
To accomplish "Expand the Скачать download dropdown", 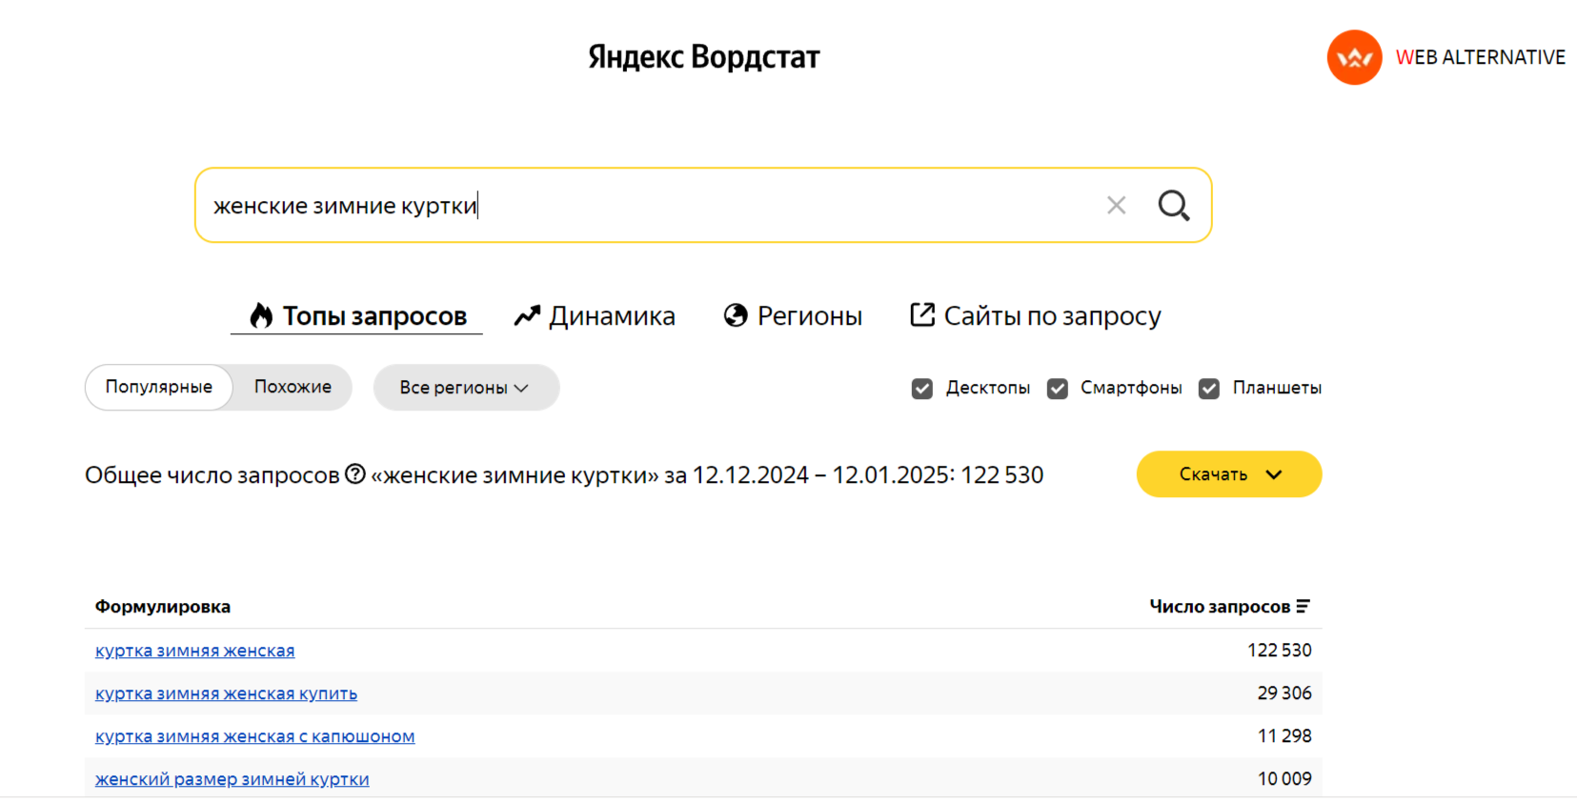I will [x=1229, y=474].
